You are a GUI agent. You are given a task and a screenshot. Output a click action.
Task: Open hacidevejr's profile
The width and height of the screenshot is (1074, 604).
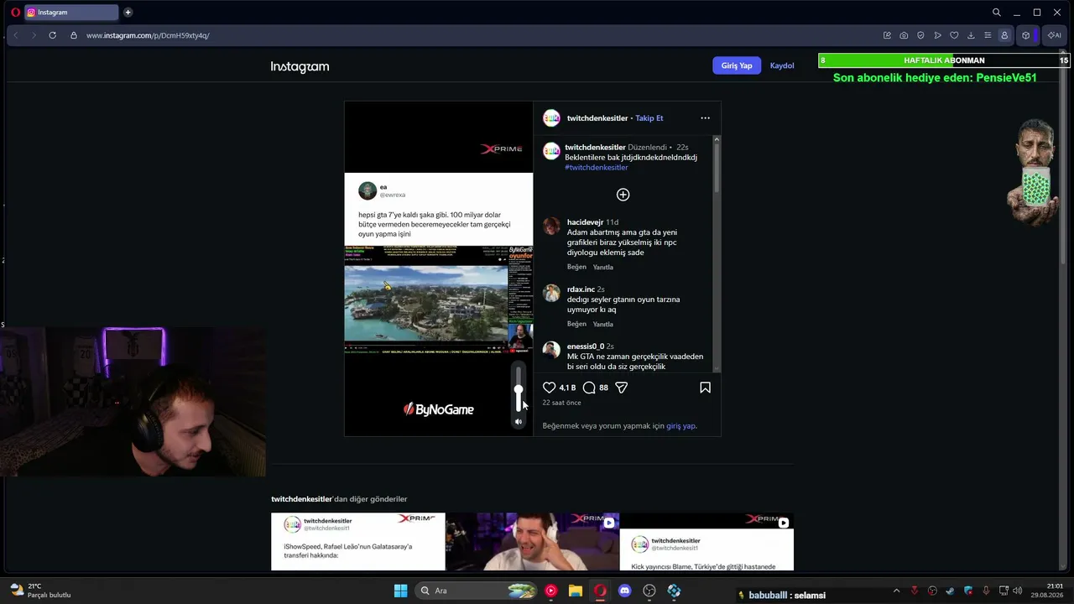[587, 222]
